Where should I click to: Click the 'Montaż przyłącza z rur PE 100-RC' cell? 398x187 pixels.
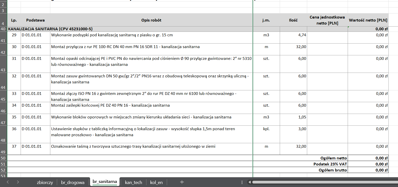point(151,49)
